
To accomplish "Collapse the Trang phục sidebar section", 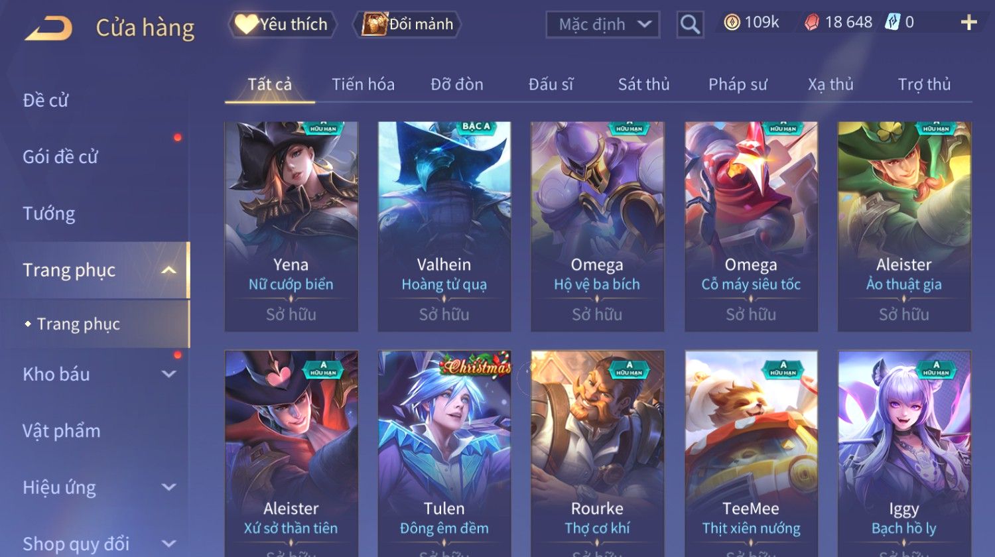I will (168, 270).
